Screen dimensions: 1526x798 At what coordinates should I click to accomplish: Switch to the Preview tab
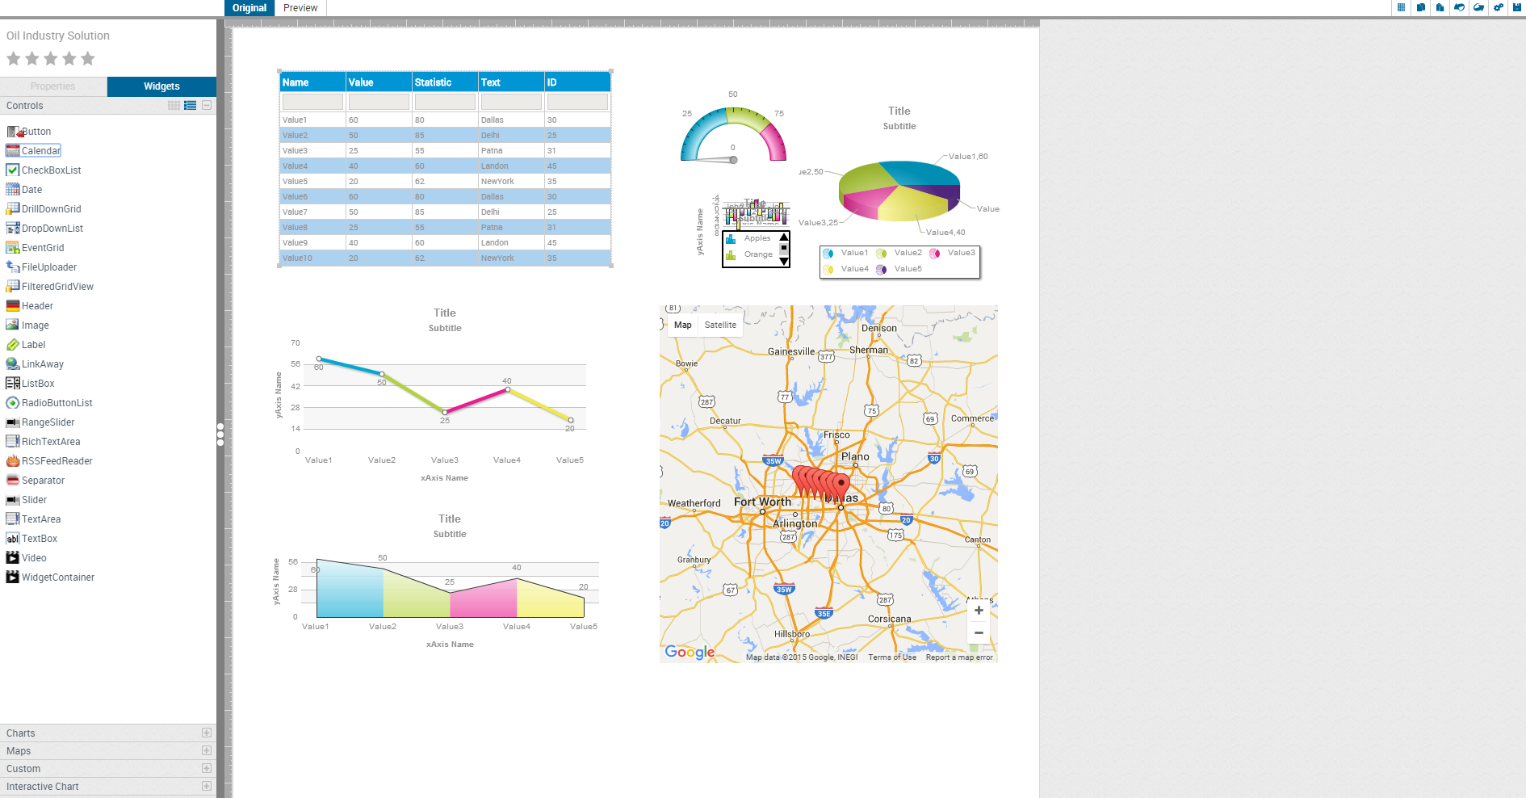(x=300, y=8)
